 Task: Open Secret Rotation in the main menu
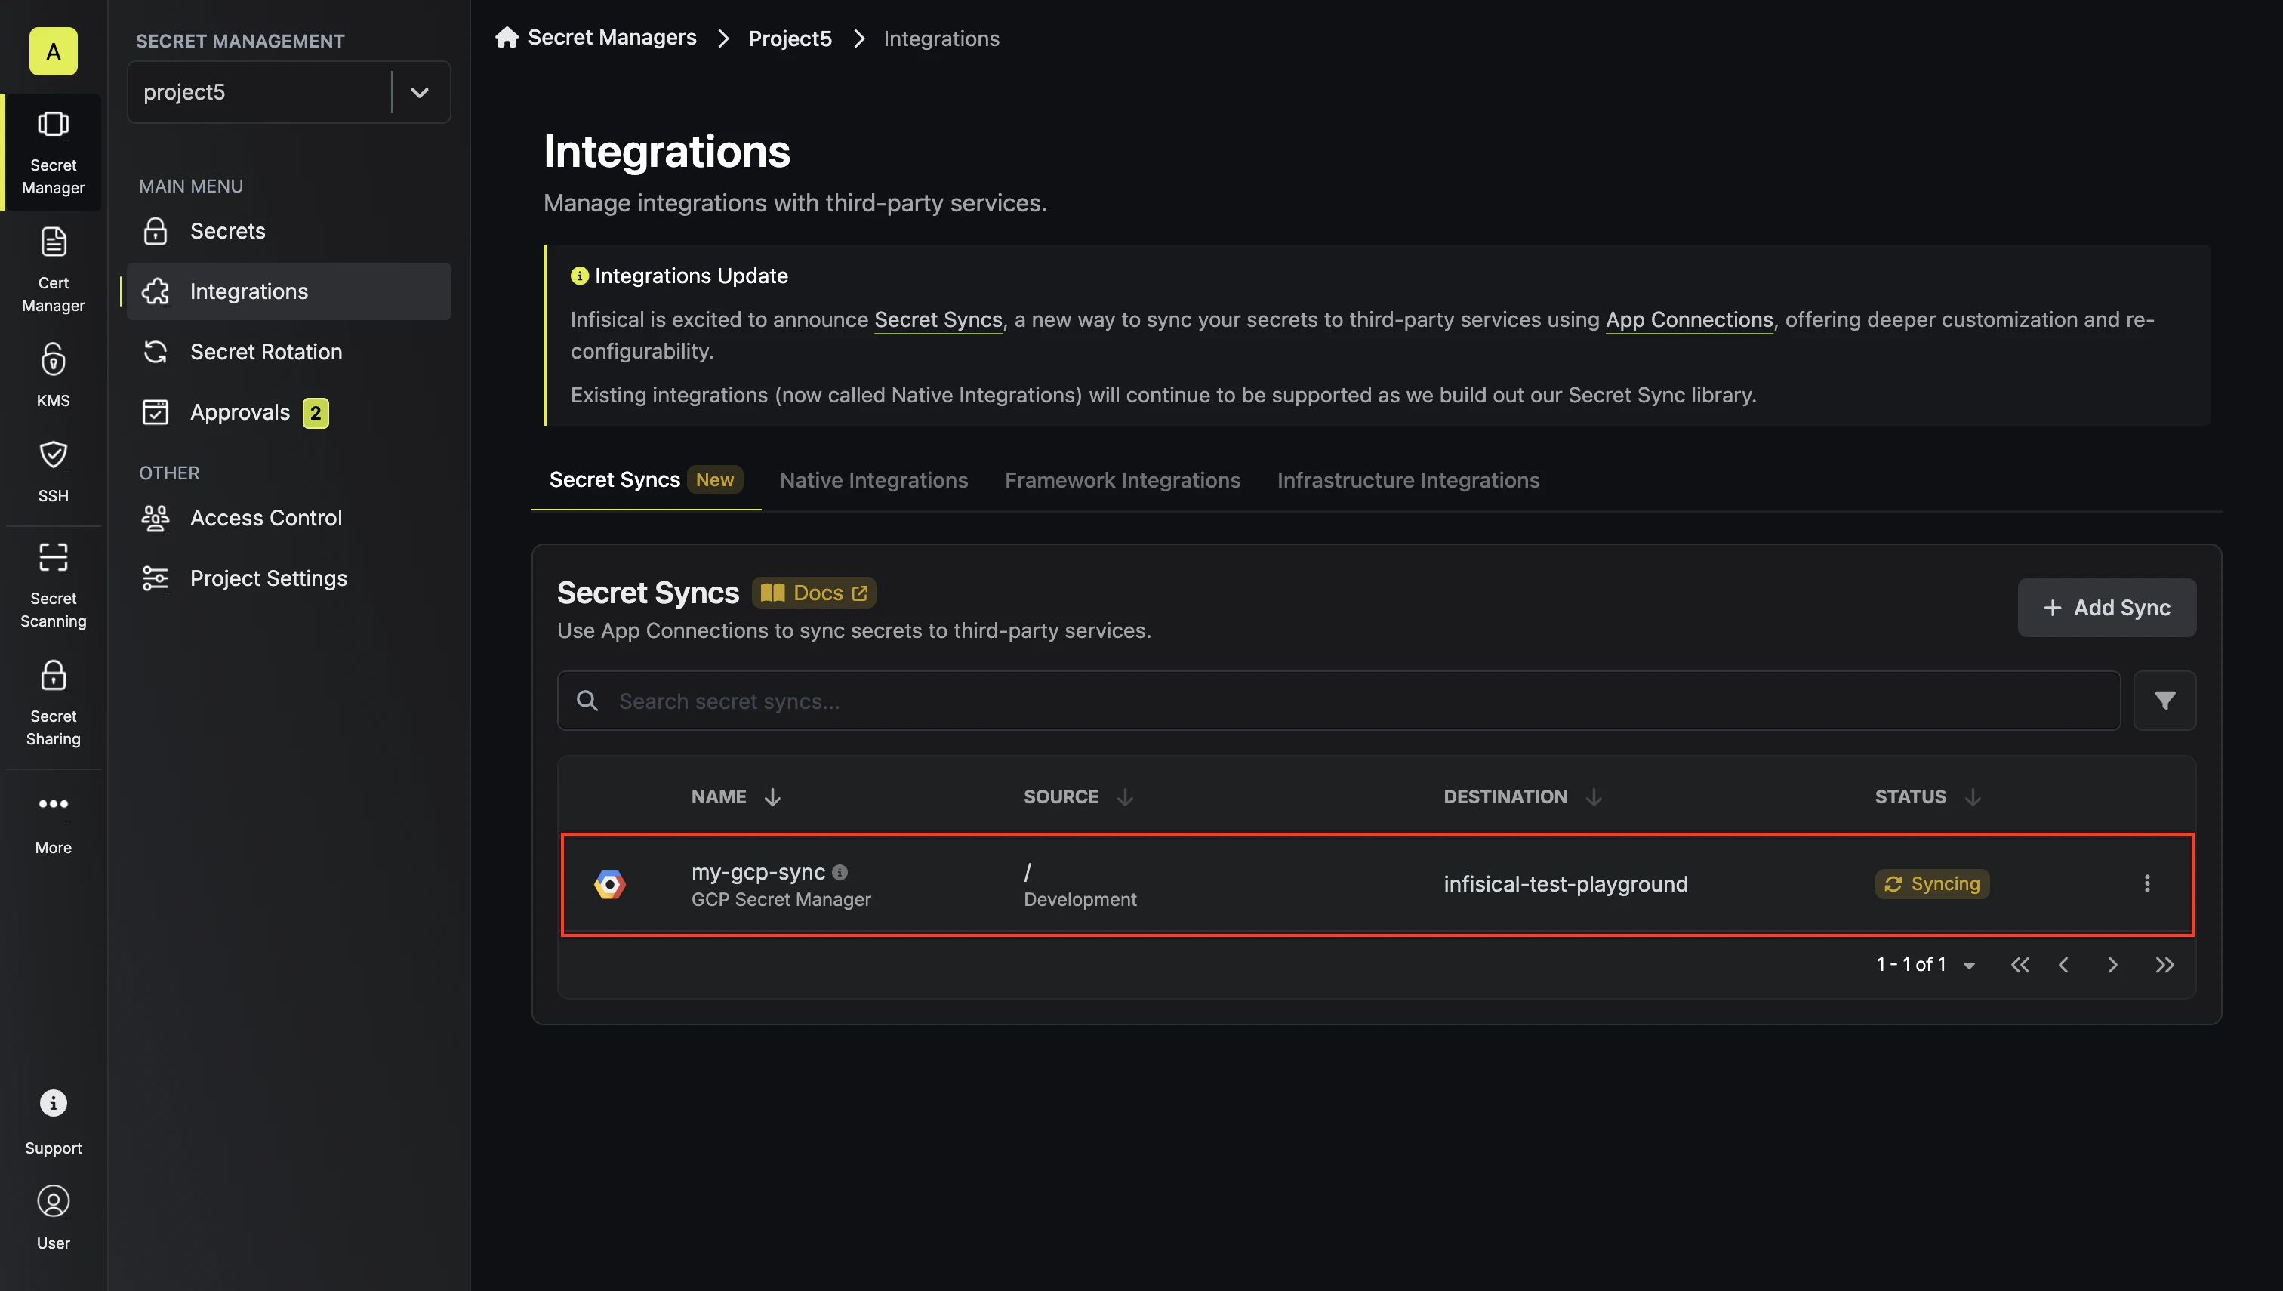289,352
